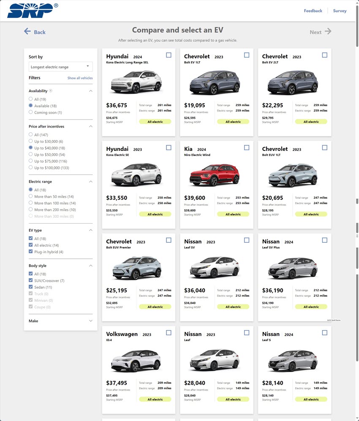
Task: Open the 'Longest electric range' sort dropdown
Action: coord(60,66)
